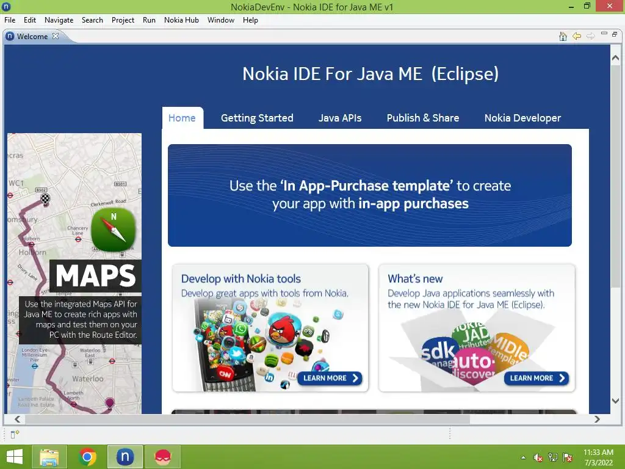Open Action Center flag icon
625x469 pixels.
click(x=568, y=457)
